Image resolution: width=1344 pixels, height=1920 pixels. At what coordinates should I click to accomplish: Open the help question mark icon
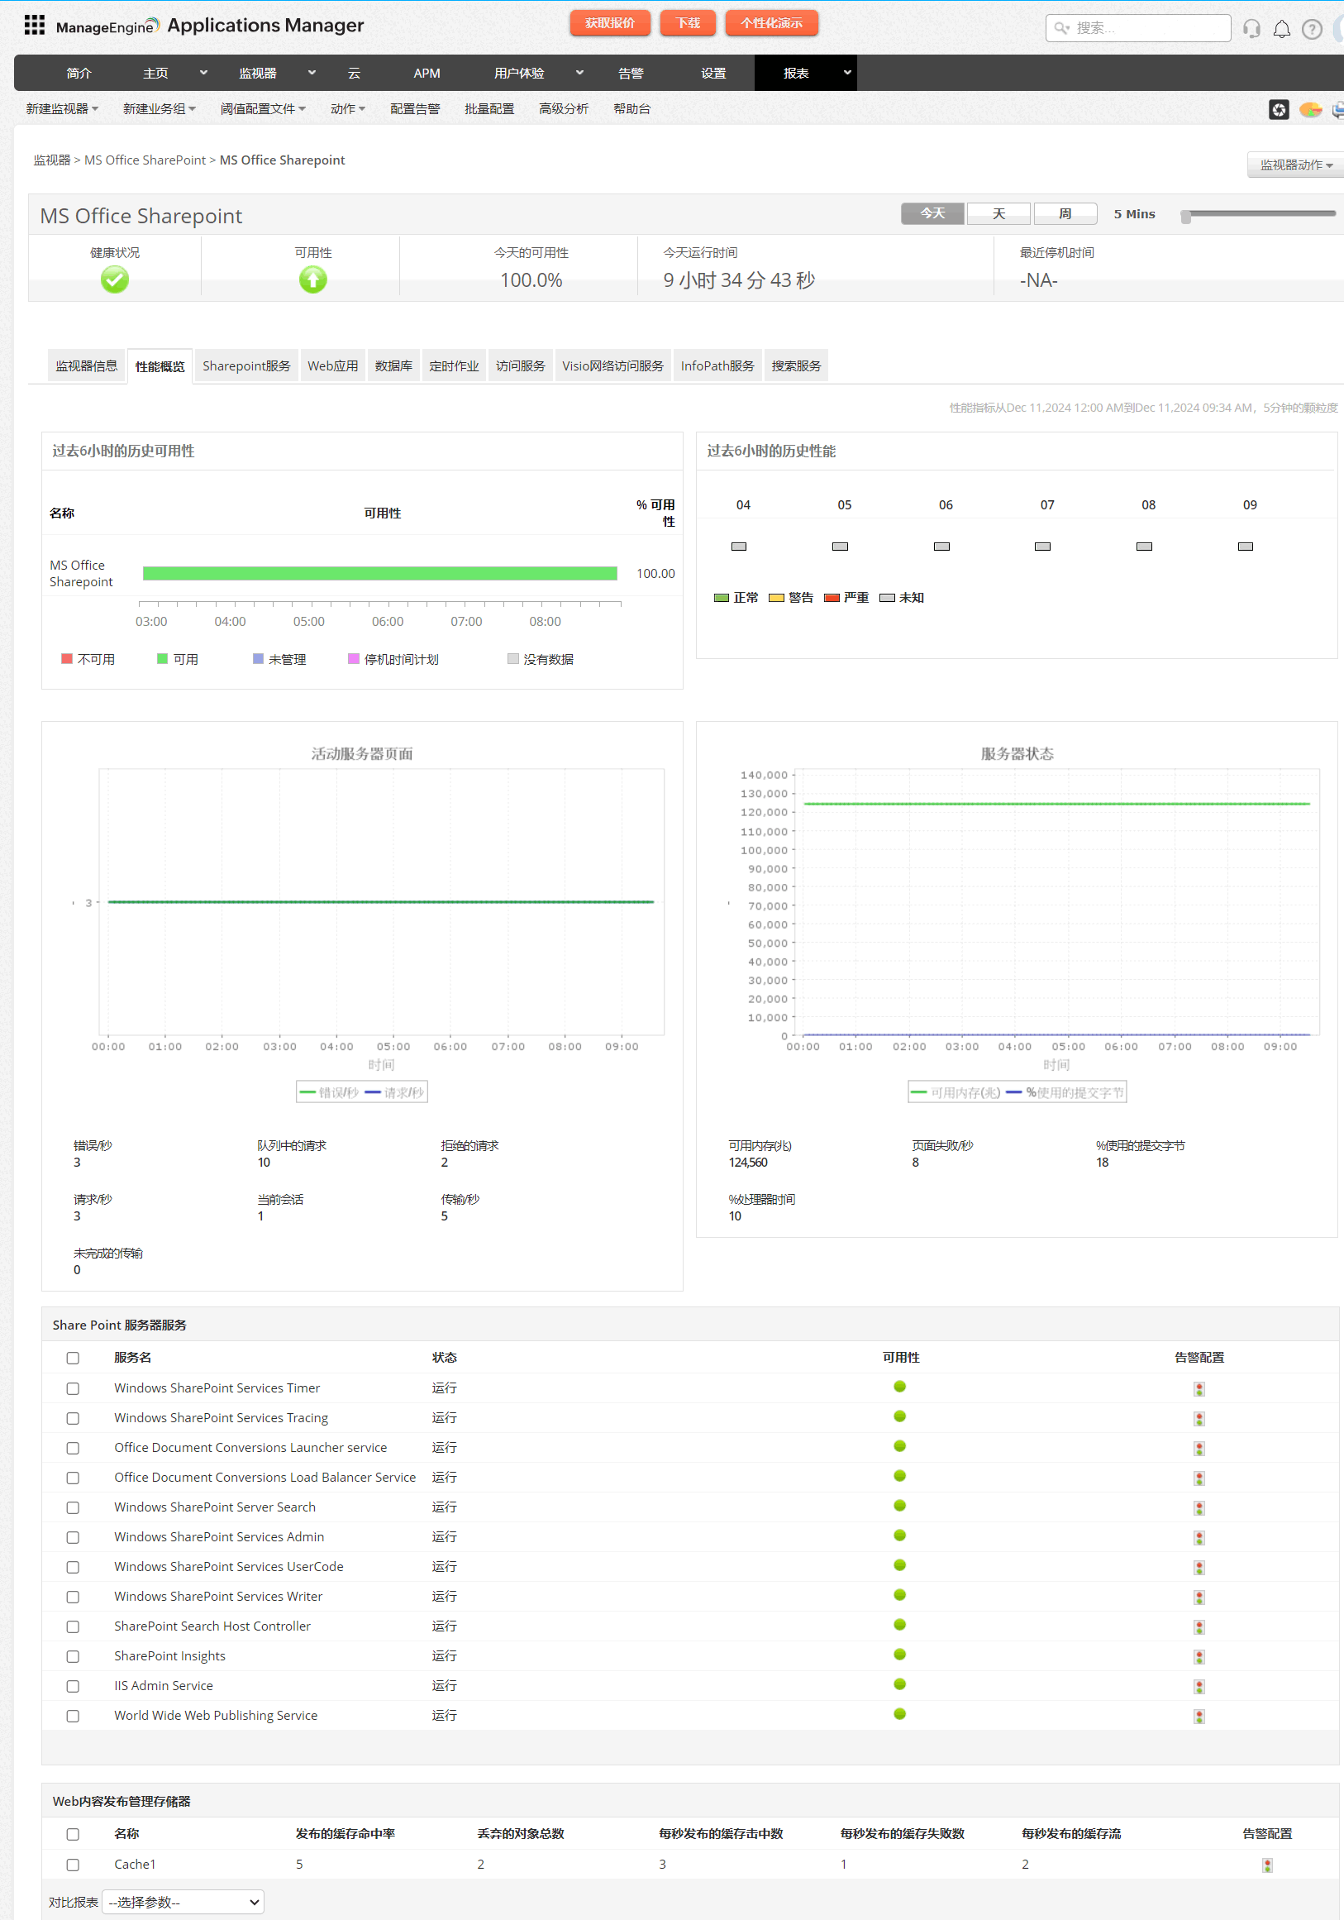(1313, 29)
